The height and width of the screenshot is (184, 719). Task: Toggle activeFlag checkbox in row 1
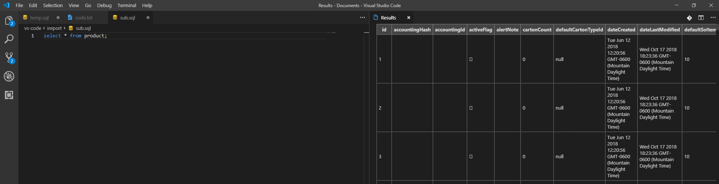pyautogui.click(x=471, y=59)
